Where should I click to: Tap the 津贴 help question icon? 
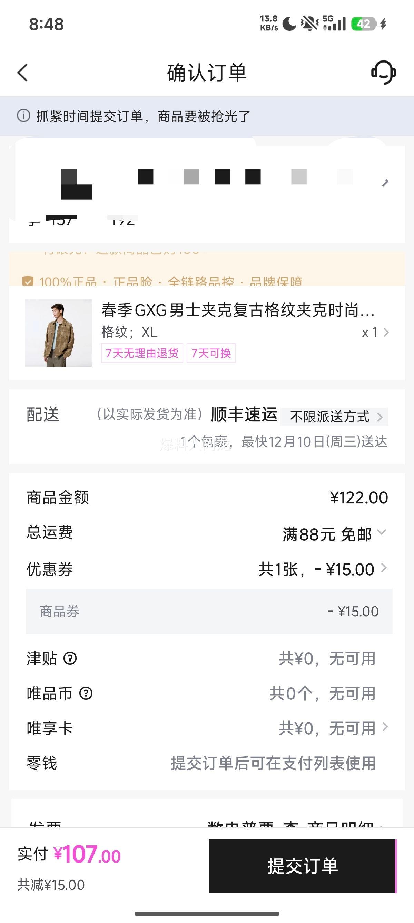pos(70,658)
